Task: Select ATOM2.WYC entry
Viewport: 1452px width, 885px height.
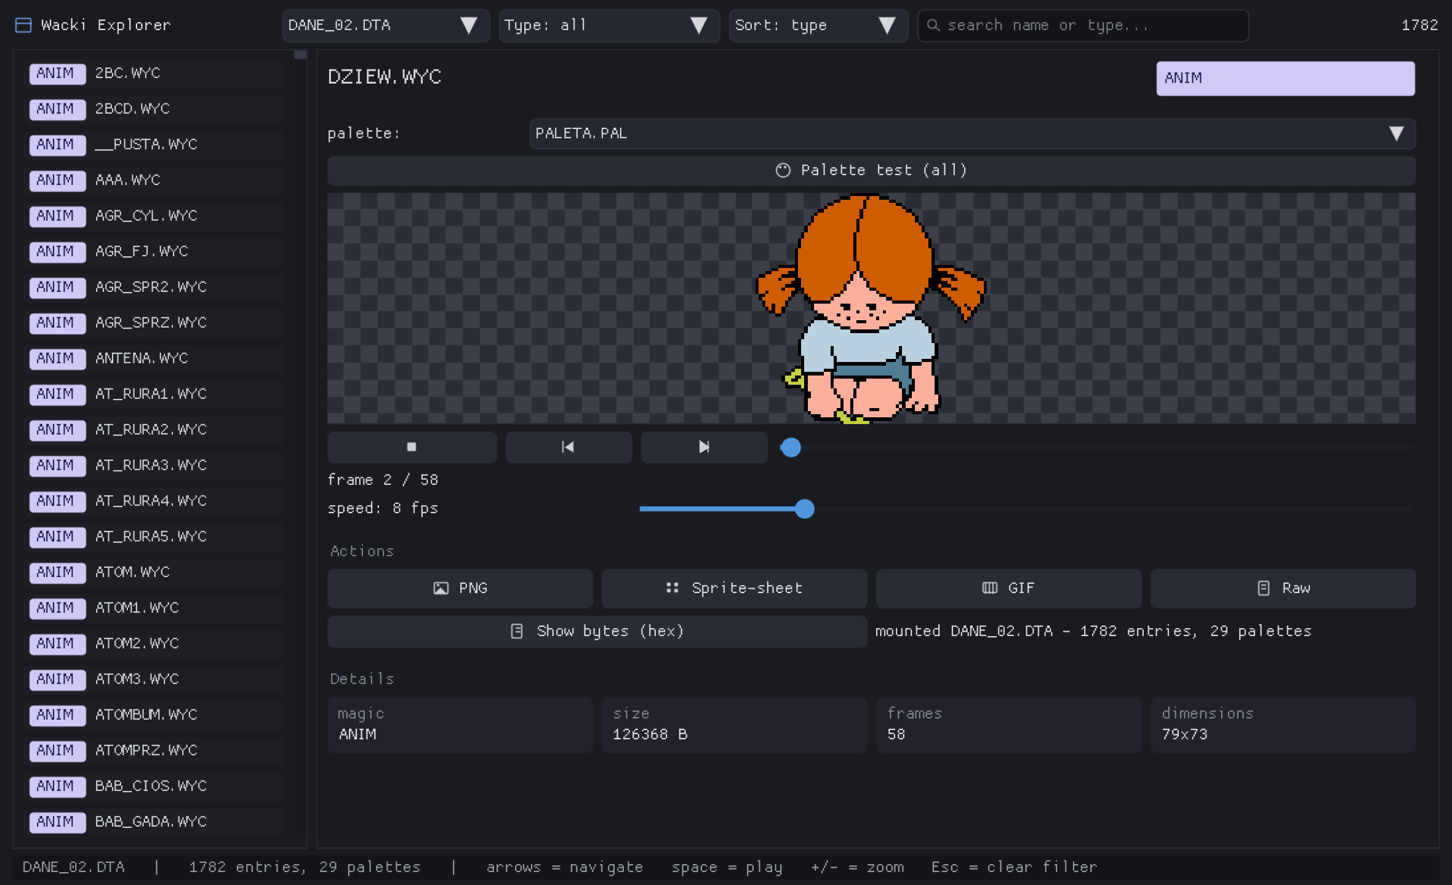Action: coord(154,644)
